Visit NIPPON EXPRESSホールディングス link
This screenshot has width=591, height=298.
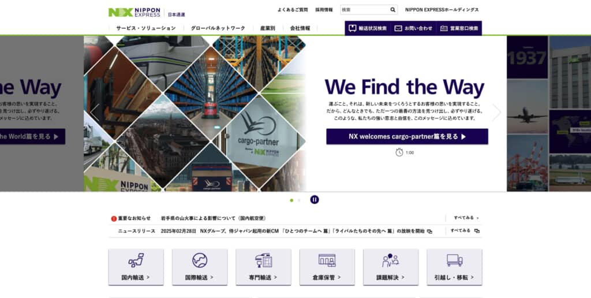pyautogui.click(x=442, y=10)
